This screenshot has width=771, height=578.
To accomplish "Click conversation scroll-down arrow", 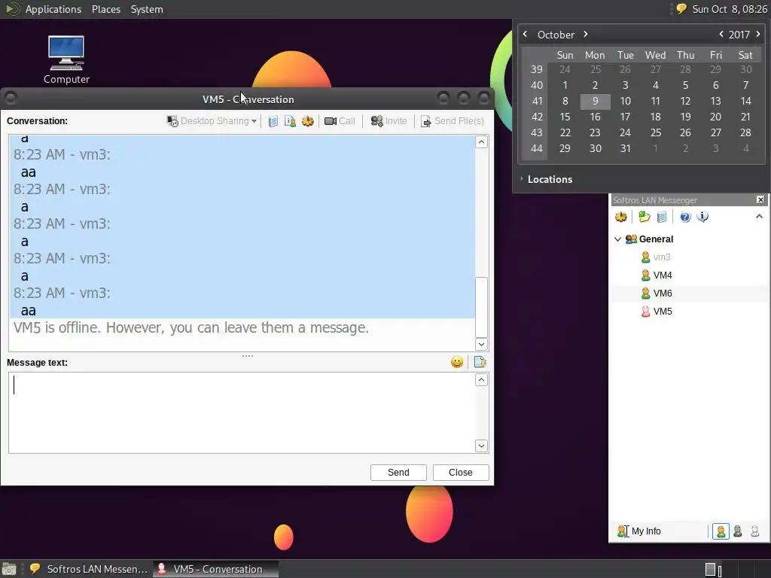I will [x=481, y=344].
